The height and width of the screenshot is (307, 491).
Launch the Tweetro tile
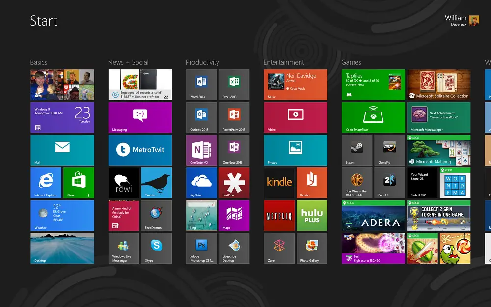click(156, 183)
